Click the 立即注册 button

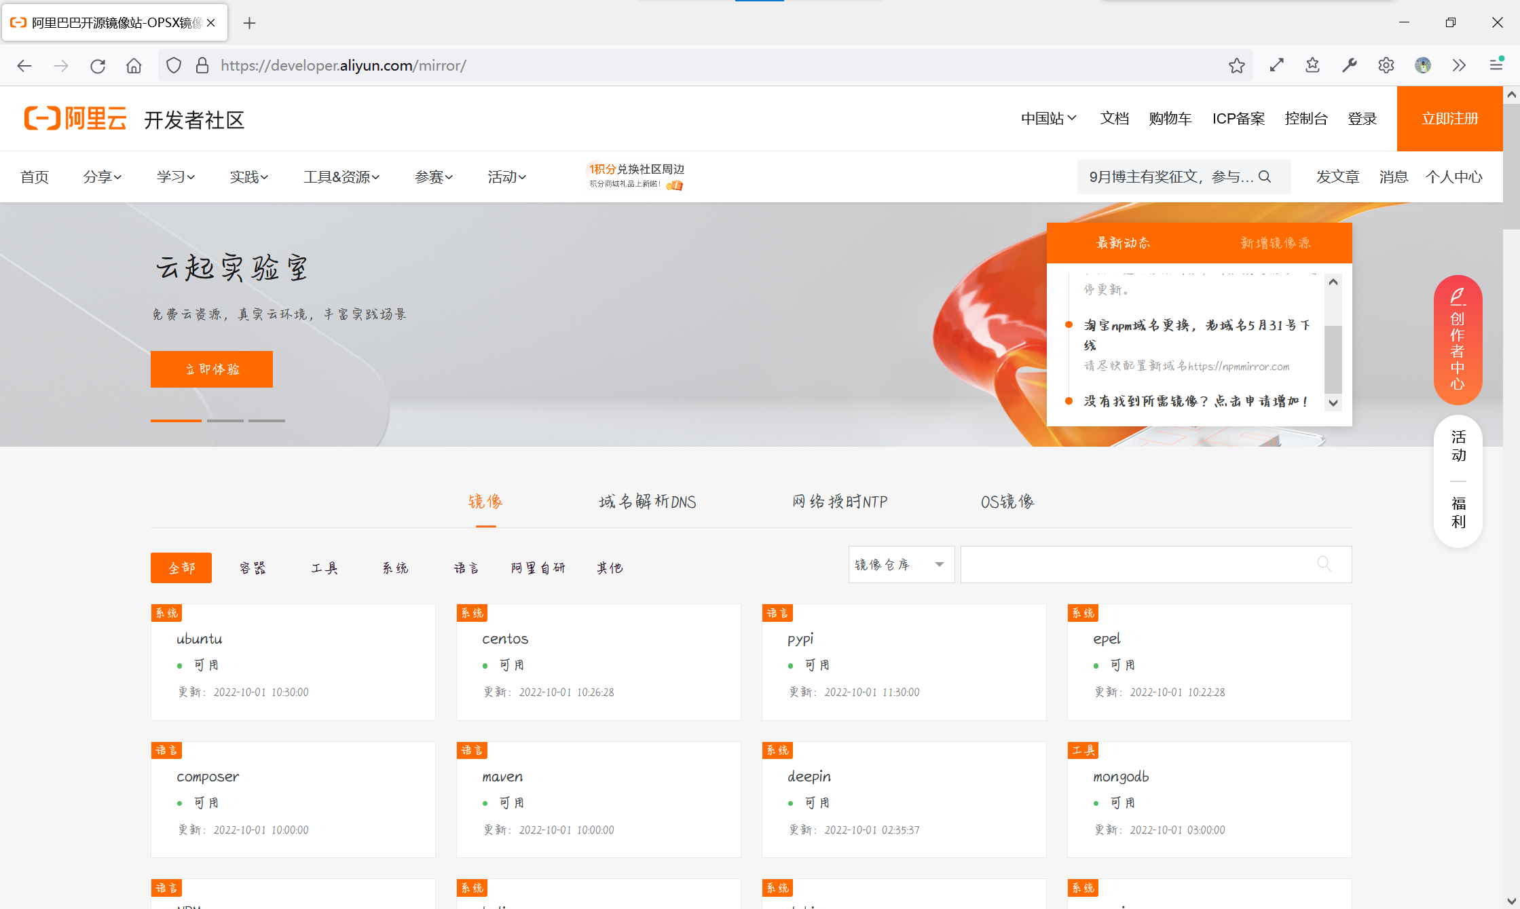pyautogui.click(x=1449, y=119)
